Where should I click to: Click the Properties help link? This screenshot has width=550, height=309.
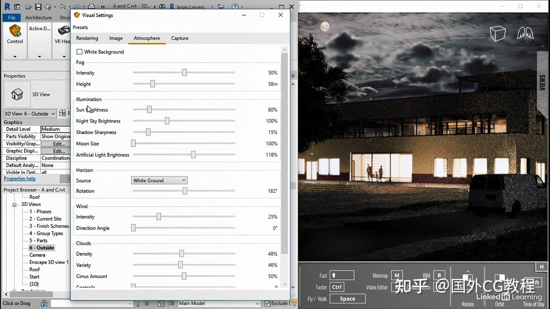pyautogui.click(x=20, y=179)
